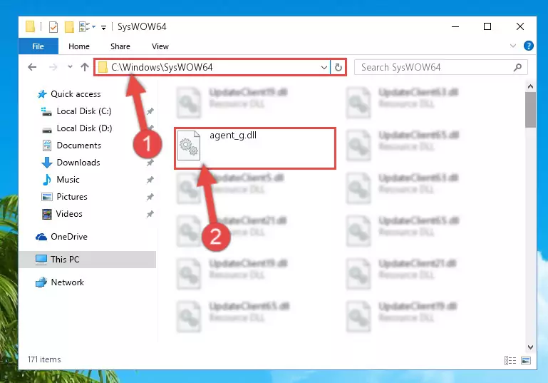Open the Customize Quick Access Toolbar arrow
Viewport: 548px width, 383px height.
pyautogui.click(x=103, y=27)
